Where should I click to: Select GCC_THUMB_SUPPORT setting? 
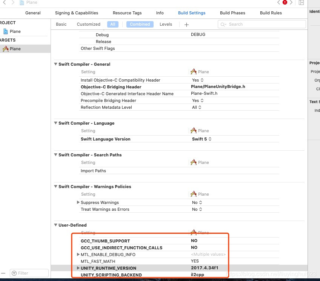click(x=105, y=241)
